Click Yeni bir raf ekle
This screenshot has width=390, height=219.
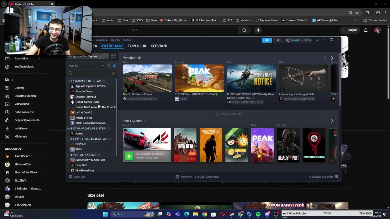[x=229, y=114]
